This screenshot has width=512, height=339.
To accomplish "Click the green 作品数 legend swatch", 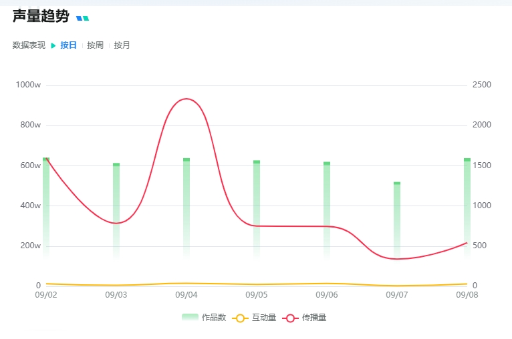I will (x=190, y=318).
